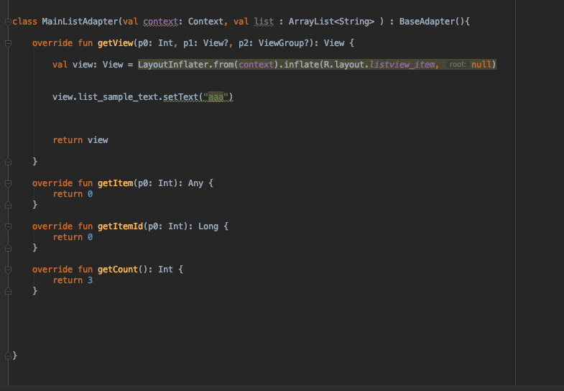Click the 'getItem' function name
This screenshot has height=391, width=564.
point(115,183)
